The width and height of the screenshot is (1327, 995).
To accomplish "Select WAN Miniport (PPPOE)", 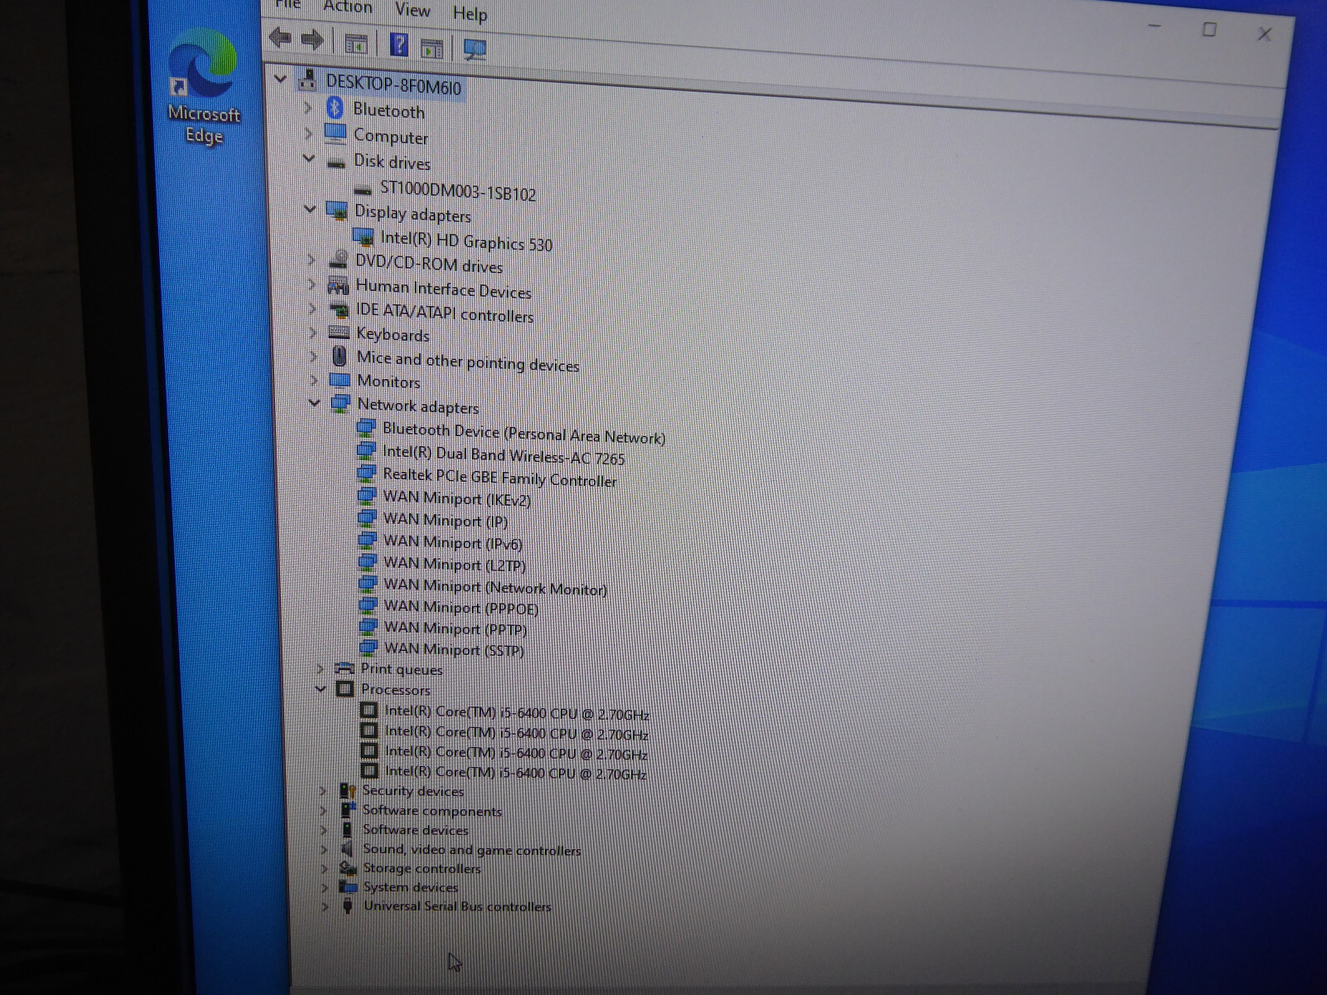I will click(x=461, y=608).
